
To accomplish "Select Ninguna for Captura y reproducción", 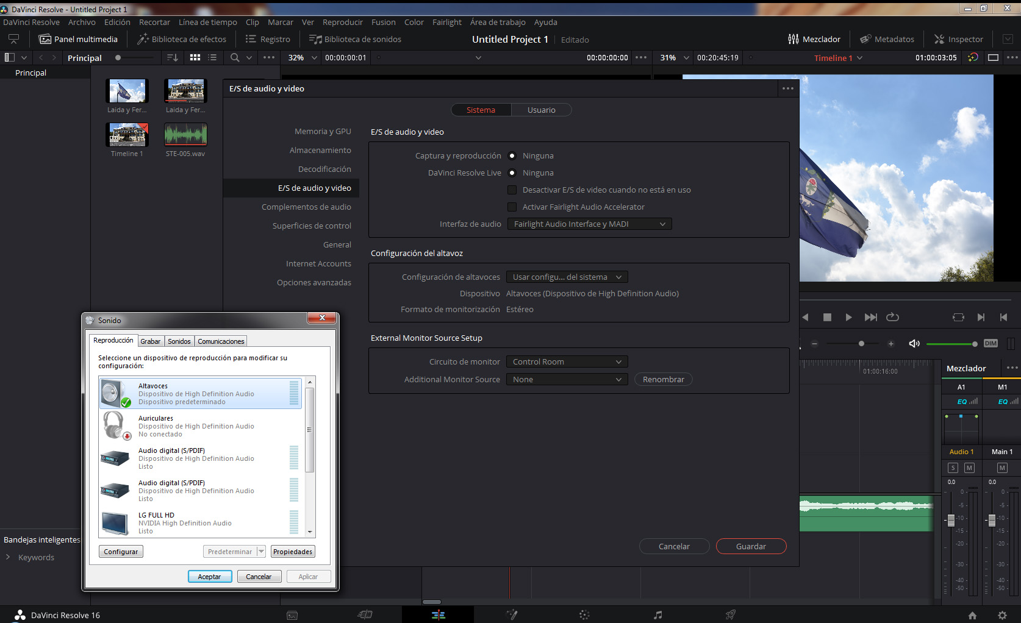I will tap(512, 156).
